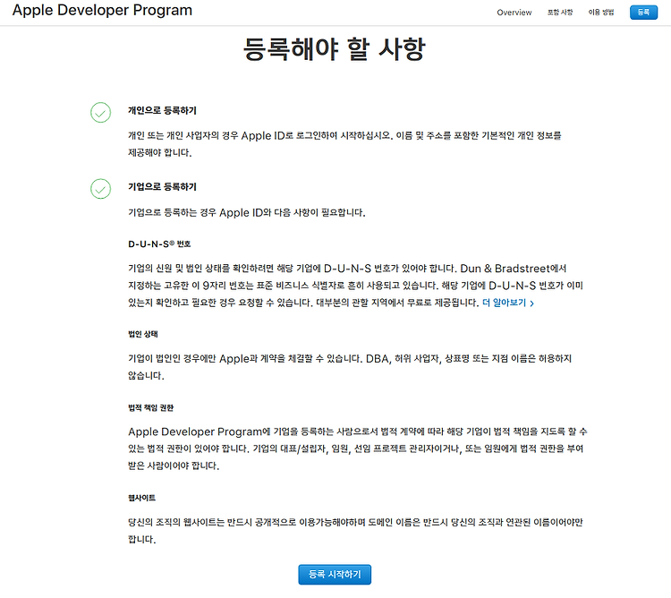Viewport: 671px width, 598px height.
Task: Click the Apple Developer Program title
Action: point(102,10)
